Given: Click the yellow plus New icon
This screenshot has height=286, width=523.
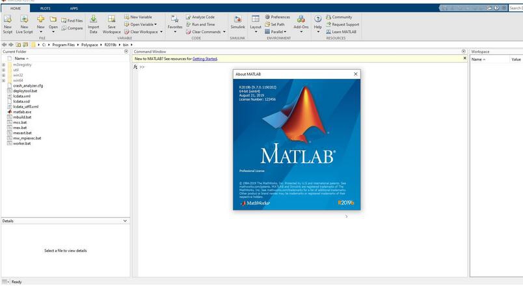Looking at the screenshot, I should [x=41, y=19].
